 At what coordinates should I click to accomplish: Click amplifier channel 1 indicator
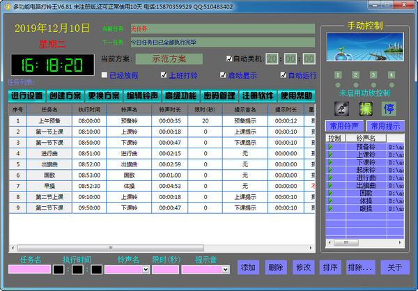tap(337, 74)
